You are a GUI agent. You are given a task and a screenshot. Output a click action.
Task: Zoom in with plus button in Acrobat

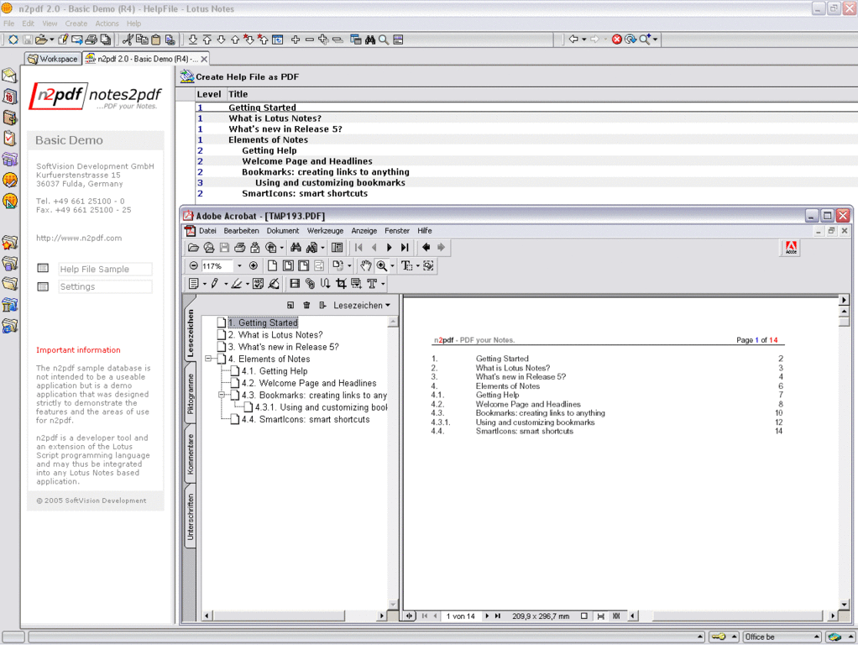click(254, 266)
